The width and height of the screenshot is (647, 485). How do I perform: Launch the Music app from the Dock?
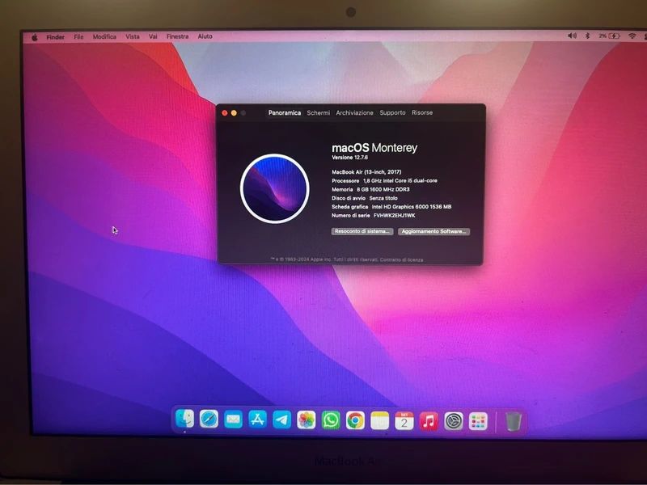[x=429, y=421]
